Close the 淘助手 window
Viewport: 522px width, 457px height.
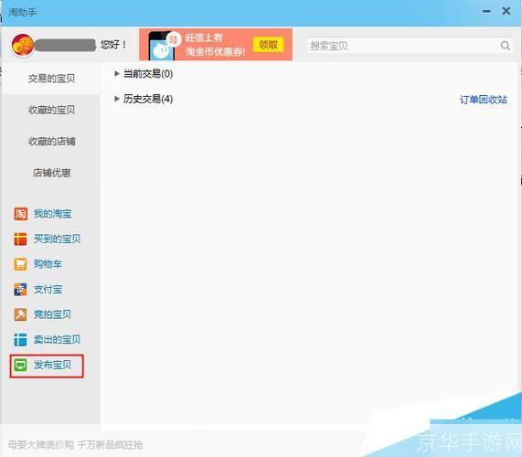coord(506,11)
